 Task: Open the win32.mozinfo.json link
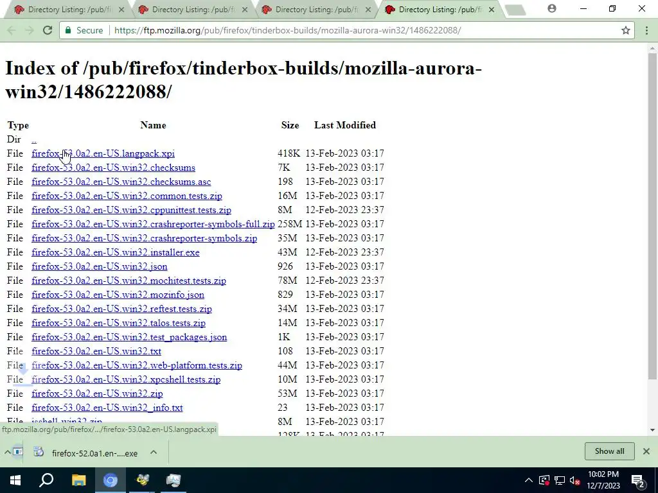pyautogui.click(x=118, y=295)
